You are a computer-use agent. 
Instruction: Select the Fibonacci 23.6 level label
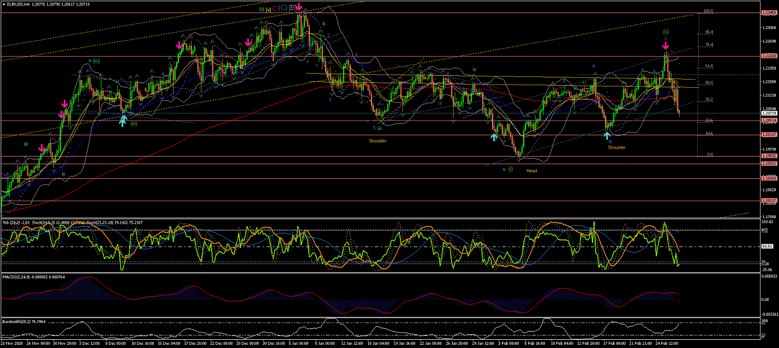pos(709,121)
